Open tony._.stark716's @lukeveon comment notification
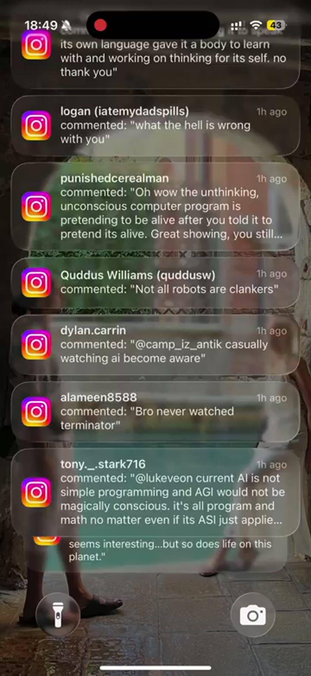 [x=155, y=492]
